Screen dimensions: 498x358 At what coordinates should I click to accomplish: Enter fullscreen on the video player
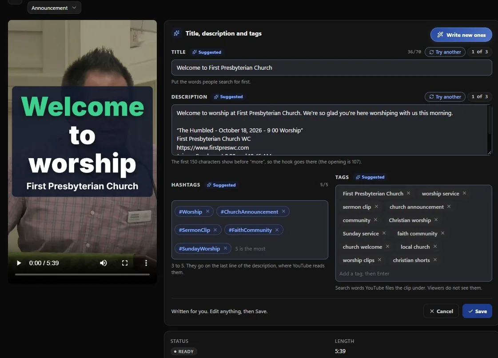(x=125, y=263)
